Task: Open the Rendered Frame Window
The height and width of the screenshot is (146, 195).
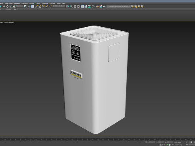Action: 101,6
